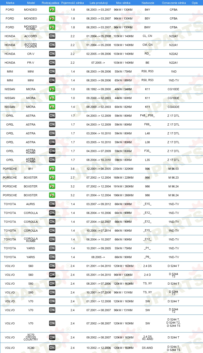Click ON icon for Volvo S80 96kW / 131KM

pos(52,292)
